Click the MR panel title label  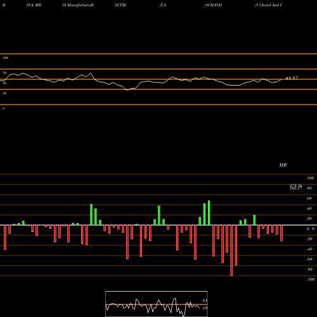click(x=283, y=165)
